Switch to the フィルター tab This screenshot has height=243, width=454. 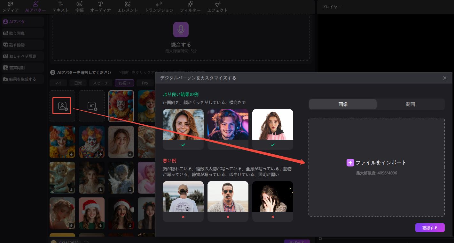190,7
